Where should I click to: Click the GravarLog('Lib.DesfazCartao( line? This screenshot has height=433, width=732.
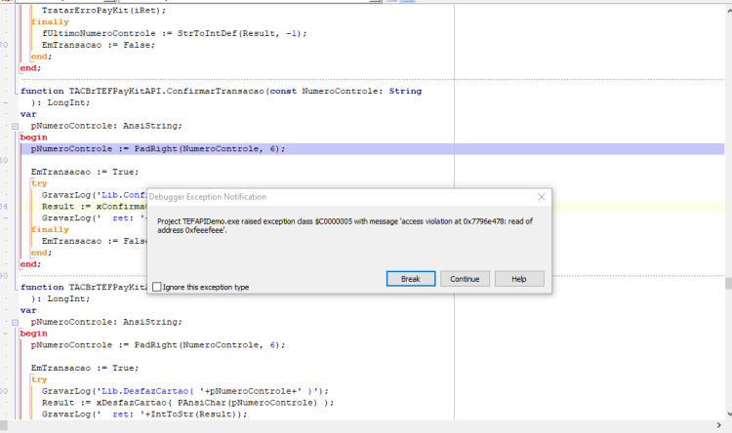point(185,391)
